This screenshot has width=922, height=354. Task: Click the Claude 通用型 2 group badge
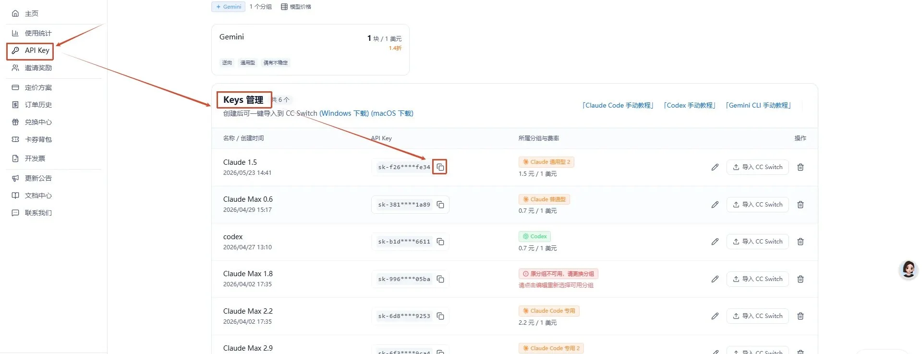click(546, 162)
